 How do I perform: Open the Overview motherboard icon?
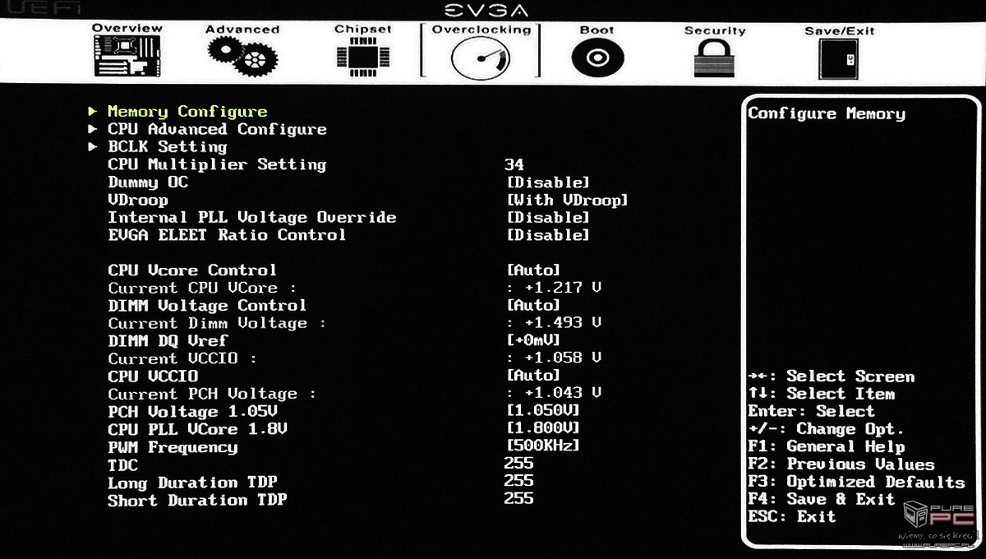[x=126, y=58]
